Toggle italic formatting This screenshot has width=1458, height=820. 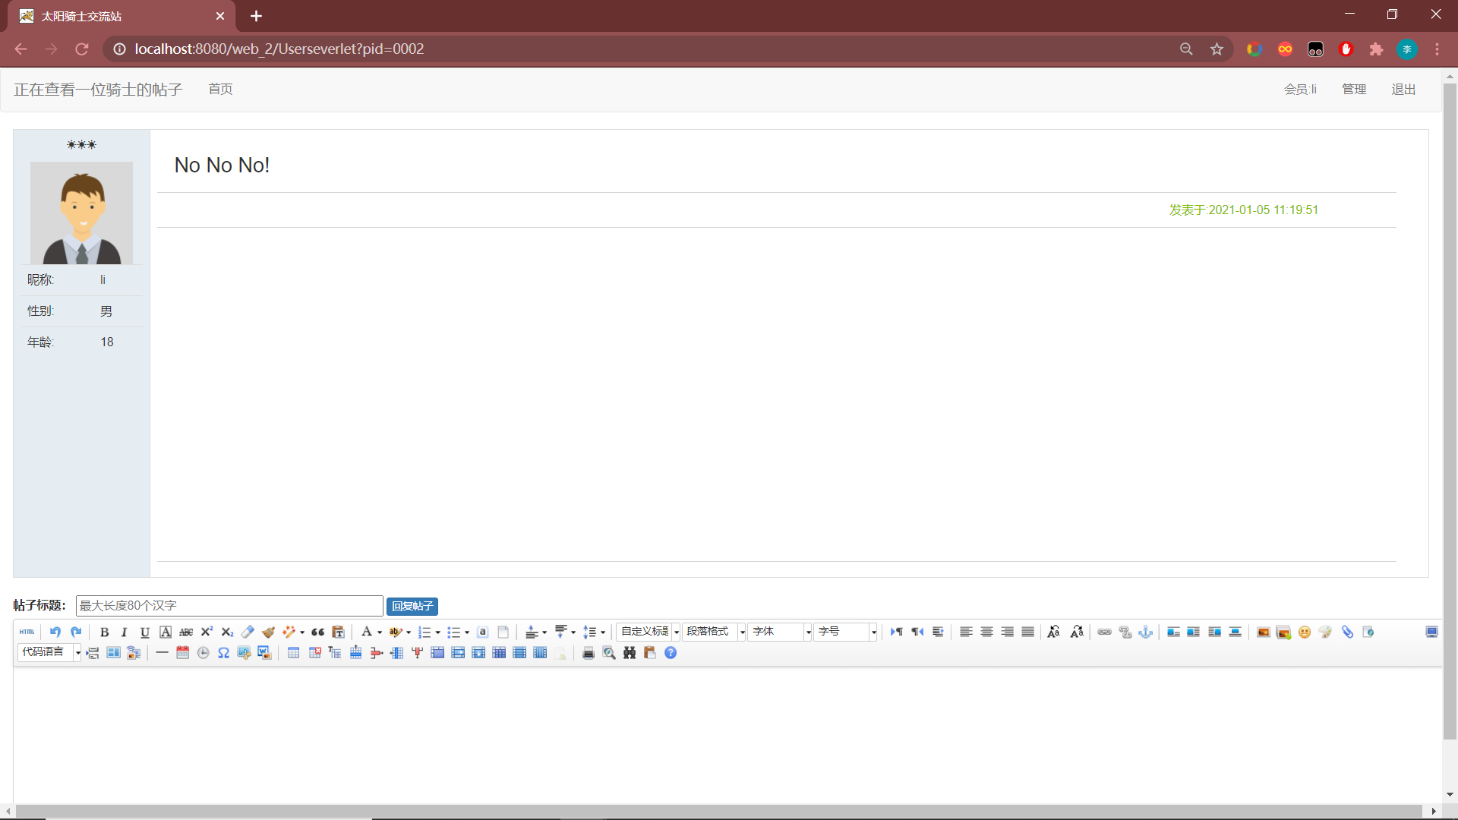(x=124, y=632)
